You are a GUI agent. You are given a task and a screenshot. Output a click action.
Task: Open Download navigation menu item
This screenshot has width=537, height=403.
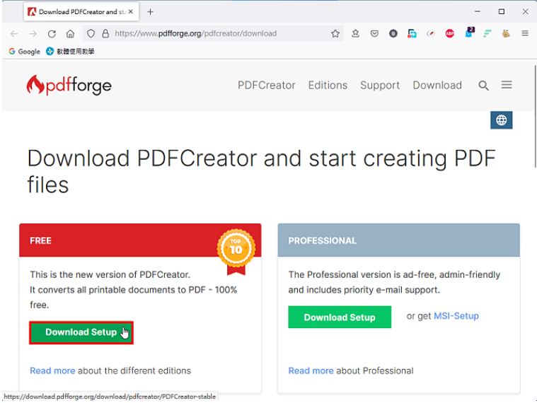[437, 85]
